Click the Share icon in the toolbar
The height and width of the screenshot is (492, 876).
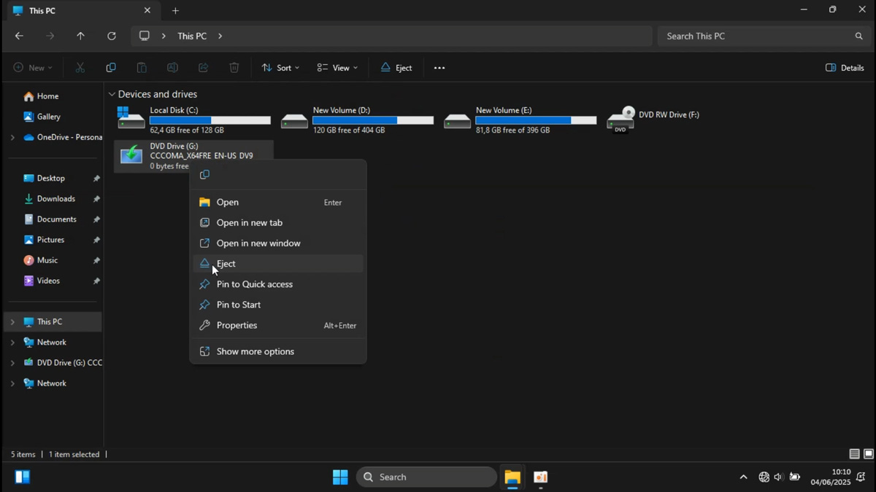click(203, 67)
